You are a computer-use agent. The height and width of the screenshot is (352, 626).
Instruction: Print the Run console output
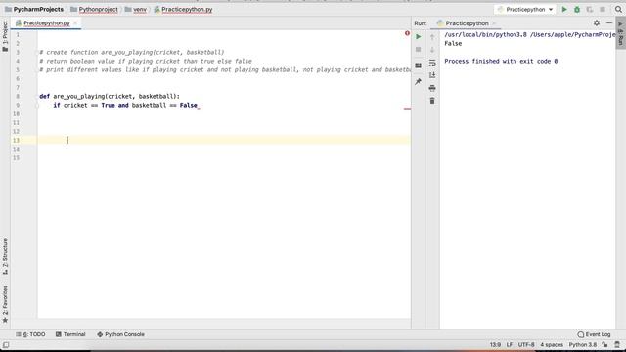[432, 88]
